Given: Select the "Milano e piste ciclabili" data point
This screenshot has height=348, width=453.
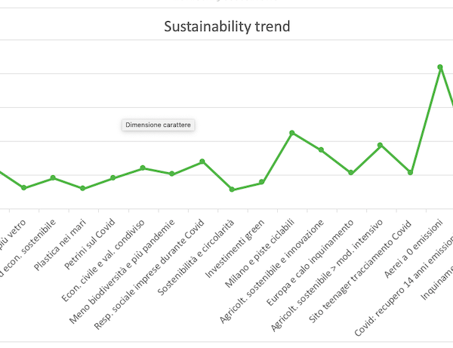Looking at the screenshot, I should point(291,133).
